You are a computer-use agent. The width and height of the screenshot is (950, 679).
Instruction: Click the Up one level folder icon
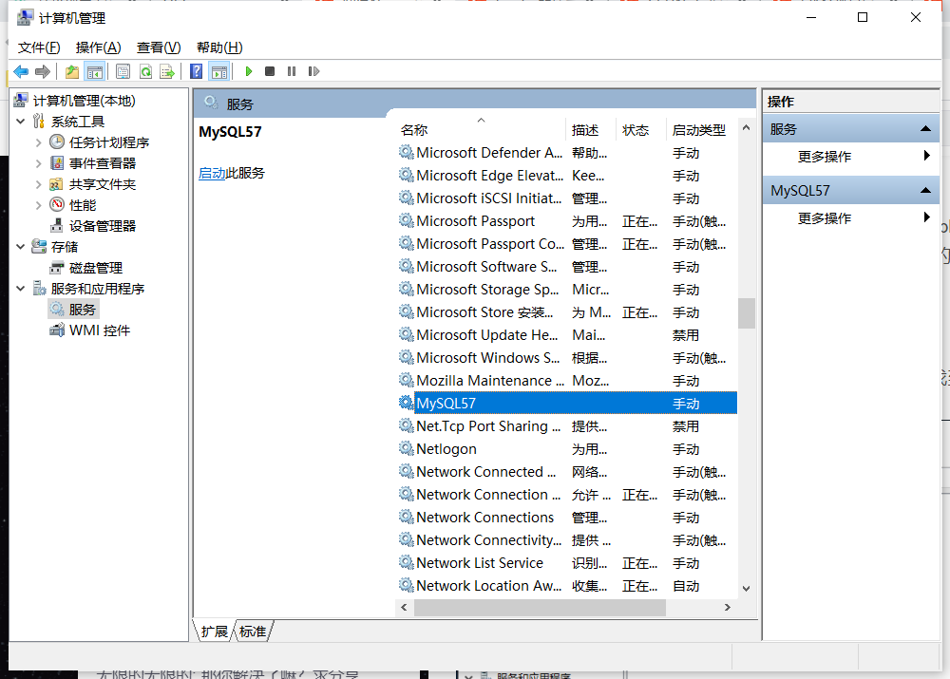[x=72, y=71]
